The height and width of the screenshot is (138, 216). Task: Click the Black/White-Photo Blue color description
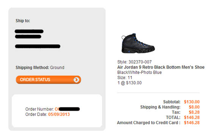coord(139,73)
